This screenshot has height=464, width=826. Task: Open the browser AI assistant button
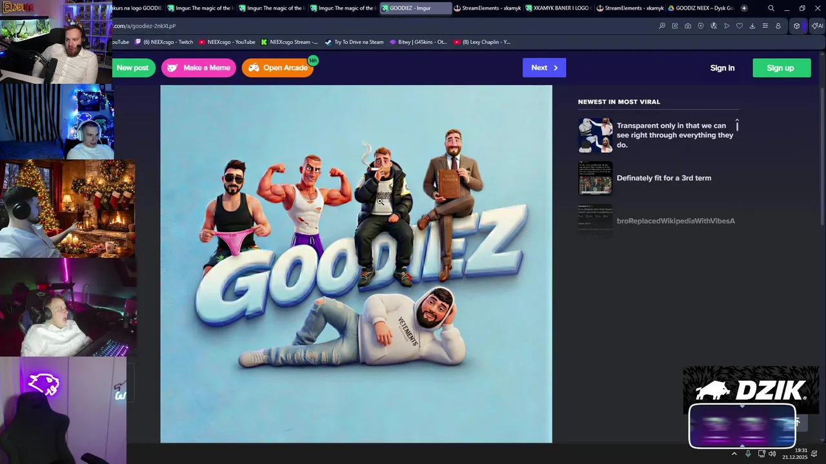click(817, 26)
